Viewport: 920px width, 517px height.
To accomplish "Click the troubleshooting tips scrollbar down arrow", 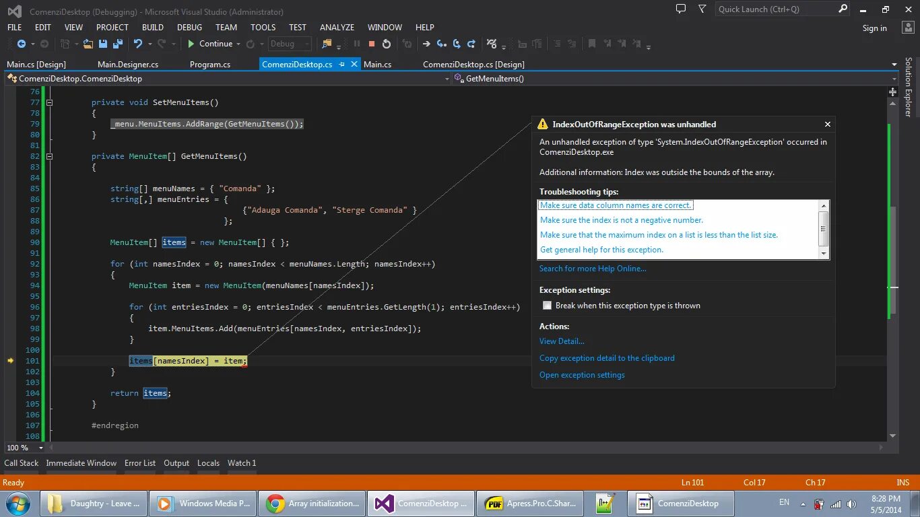I will (x=823, y=253).
